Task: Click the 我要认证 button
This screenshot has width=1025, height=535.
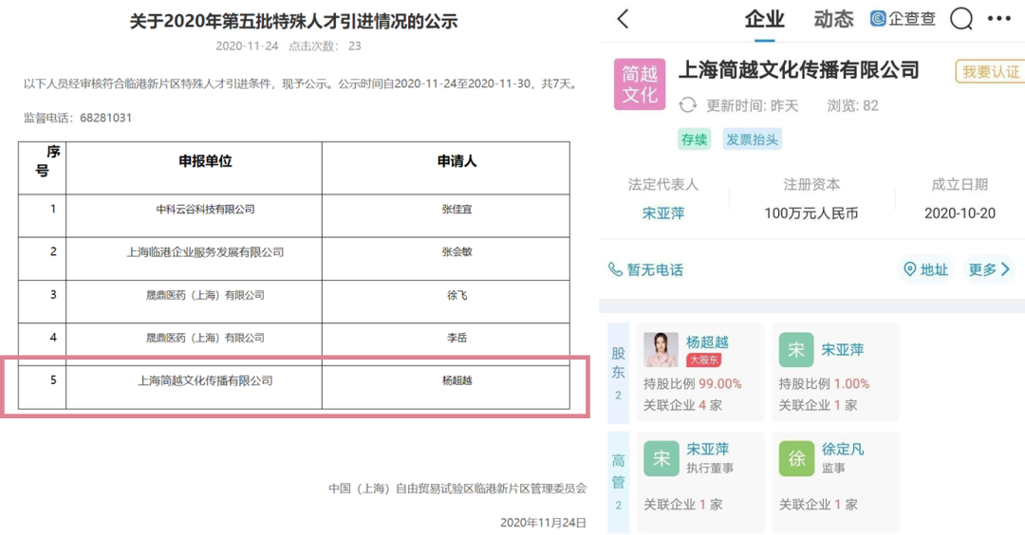Action: point(990,72)
